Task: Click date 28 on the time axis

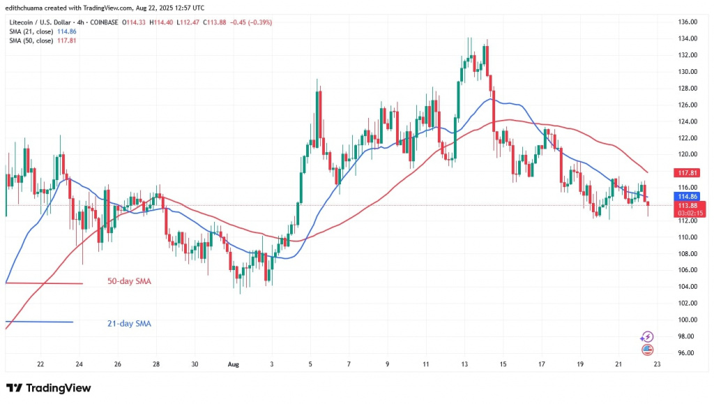Action: pos(156,364)
